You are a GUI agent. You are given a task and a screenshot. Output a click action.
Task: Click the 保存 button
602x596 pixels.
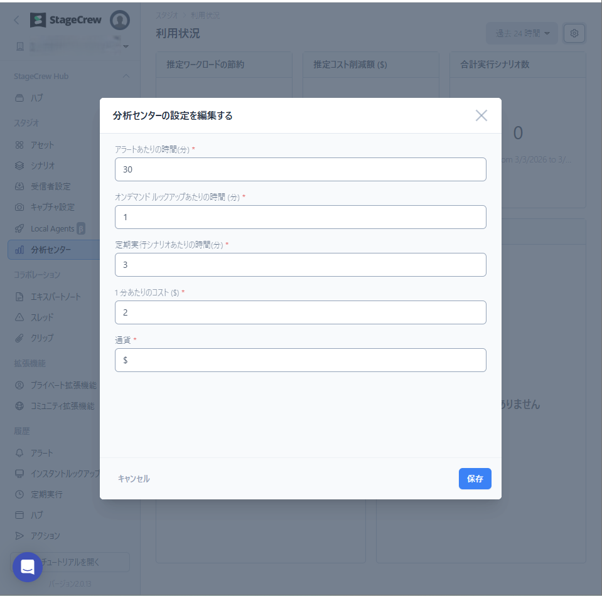[x=475, y=479]
